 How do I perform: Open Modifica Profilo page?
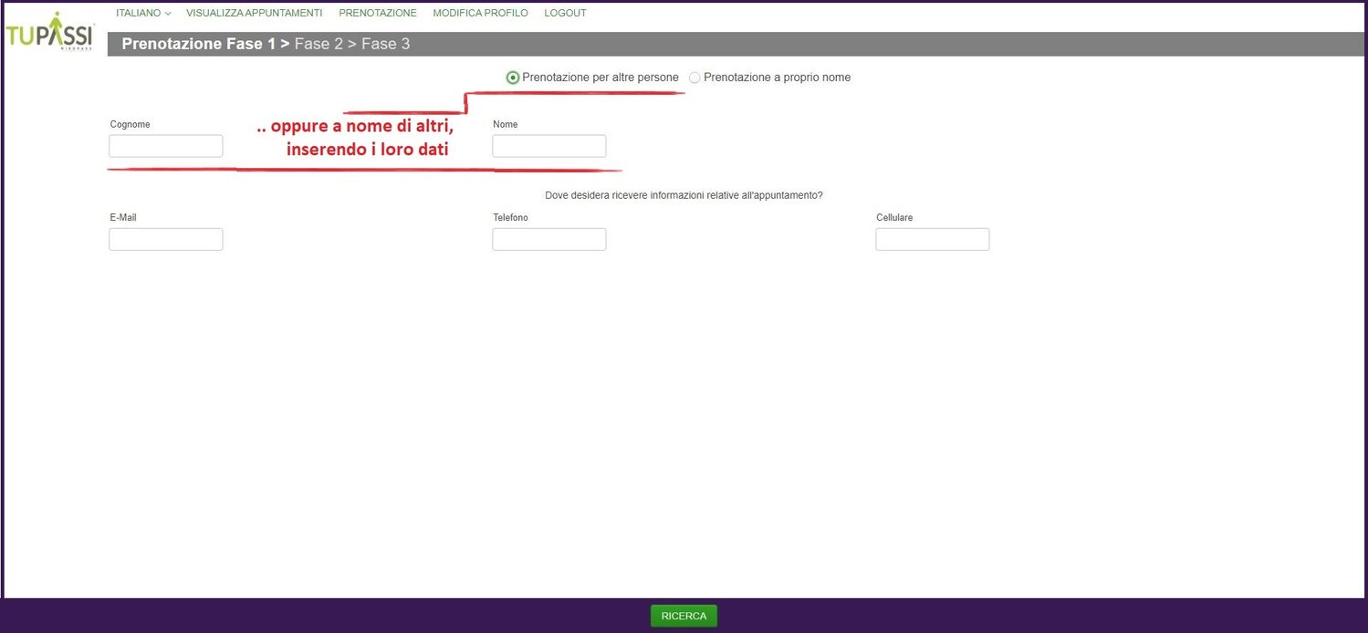coord(480,14)
